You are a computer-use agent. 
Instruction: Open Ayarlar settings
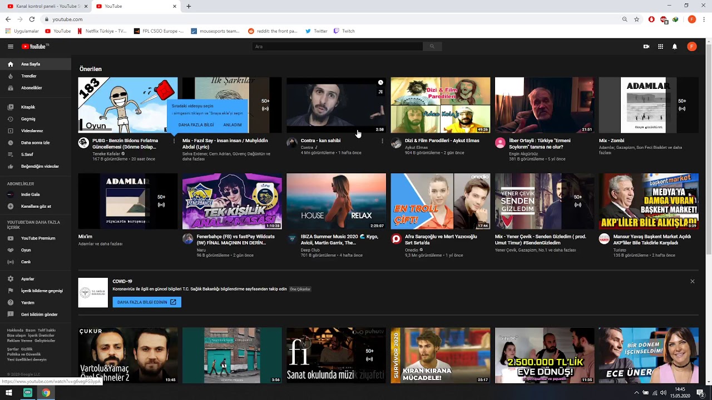pos(36,279)
